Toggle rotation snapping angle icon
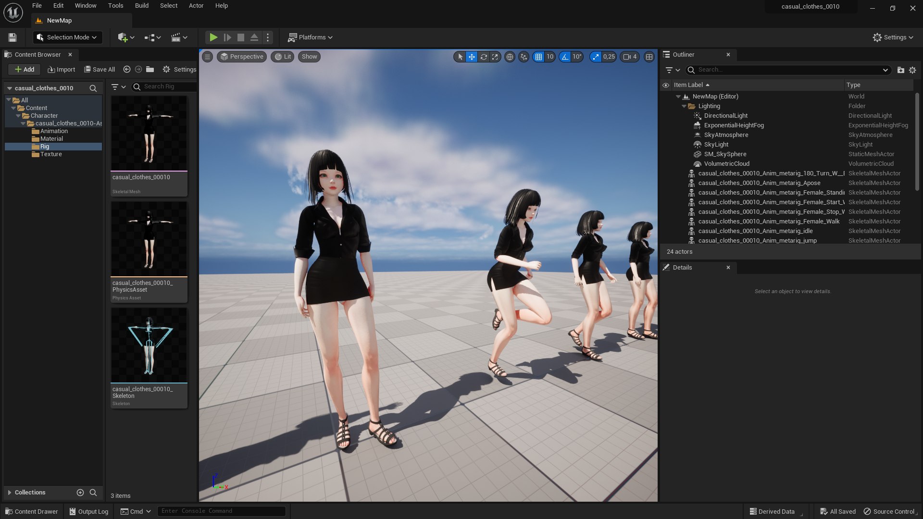This screenshot has width=923, height=519. tap(565, 57)
